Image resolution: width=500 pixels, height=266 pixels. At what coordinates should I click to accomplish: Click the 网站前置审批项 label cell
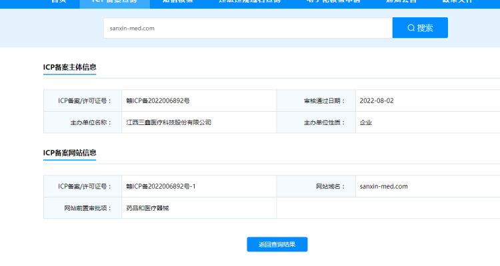pyautogui.click(x=83, y=208)
